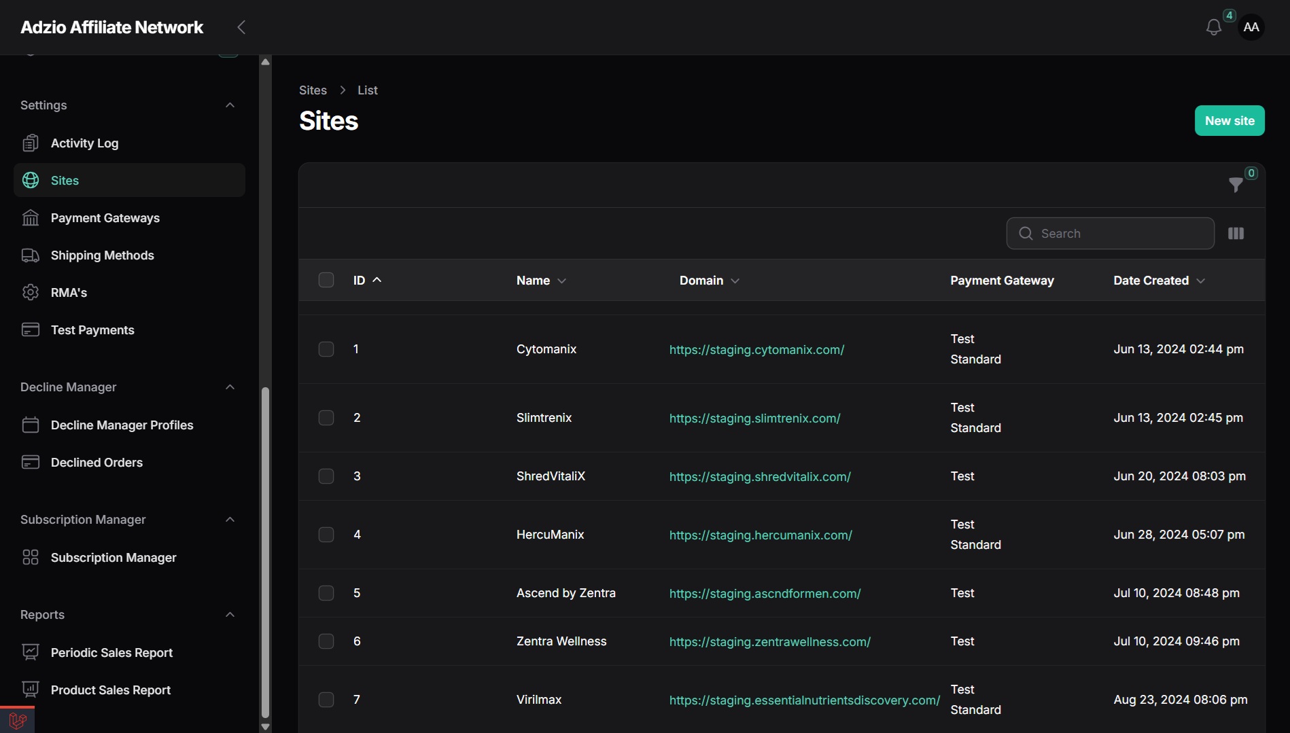Open the staging.slimtrenix.com link

[754, 418]
